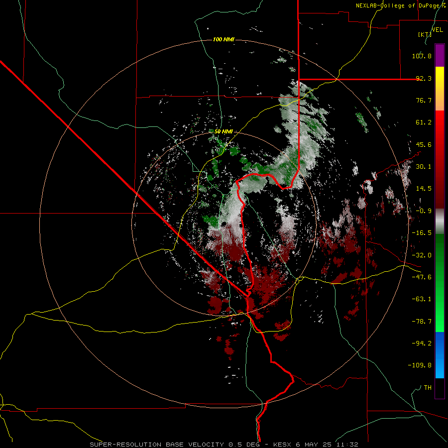Click the gray near-zero segment of color bar
The width and height of the screenshot is (448, 448).
pos(440,222)
